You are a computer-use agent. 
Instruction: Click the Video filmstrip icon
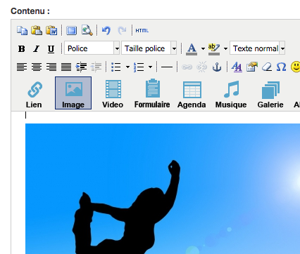[113, 93]
